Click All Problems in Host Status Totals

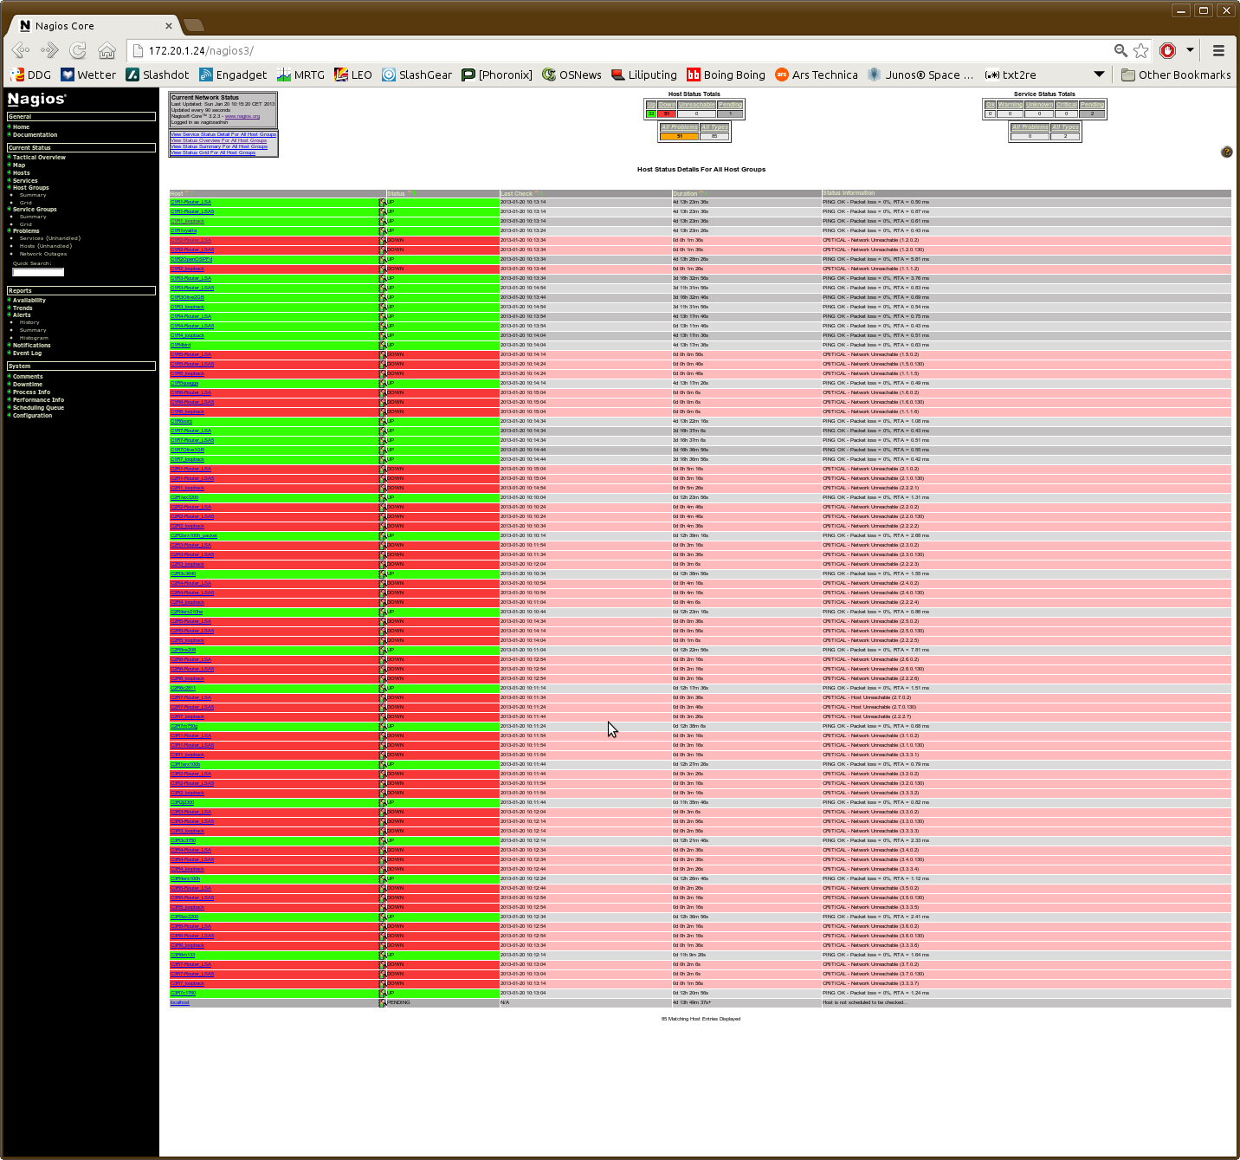coord(679,127)
